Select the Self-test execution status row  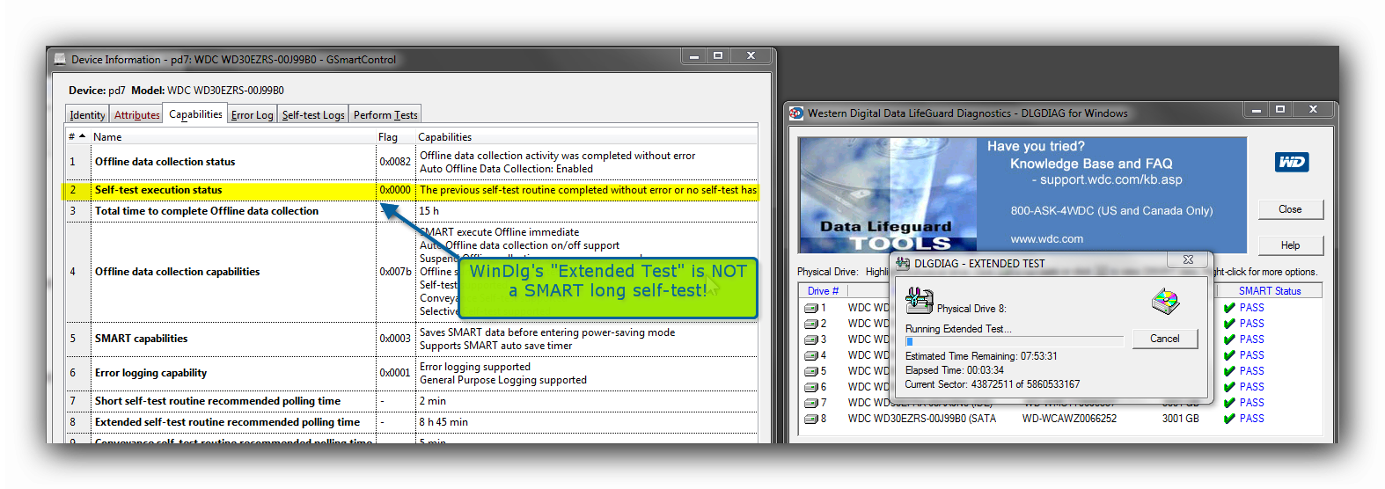pos(411,190)
